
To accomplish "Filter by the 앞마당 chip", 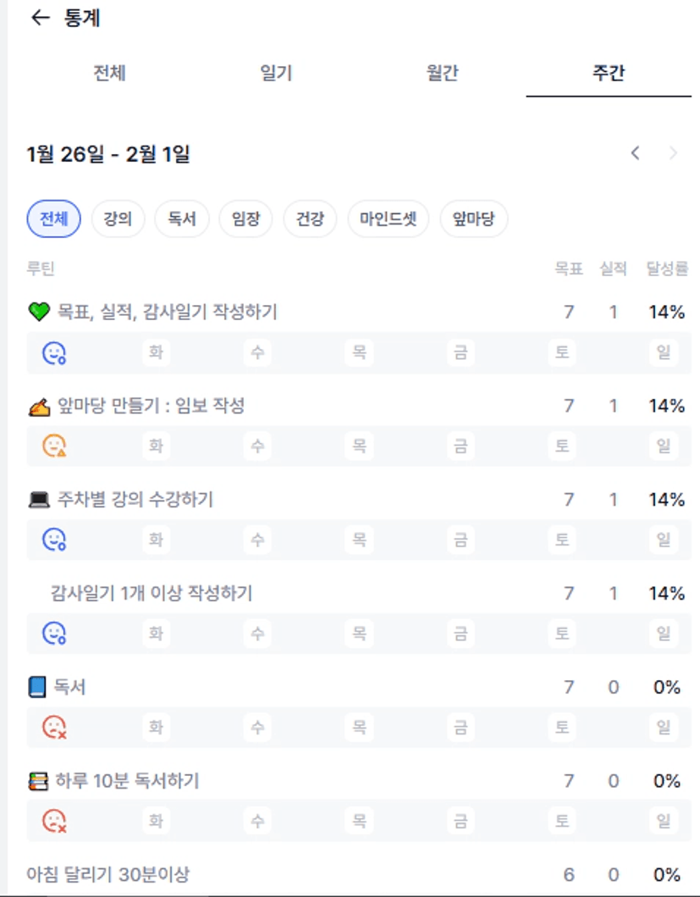I will click(474, 219).
